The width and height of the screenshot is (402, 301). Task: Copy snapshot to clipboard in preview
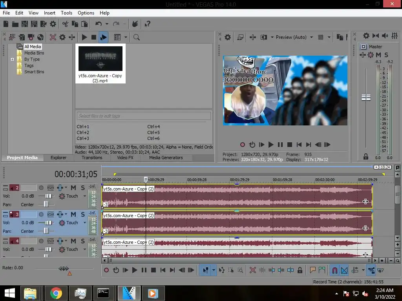(x=340, y=37)
